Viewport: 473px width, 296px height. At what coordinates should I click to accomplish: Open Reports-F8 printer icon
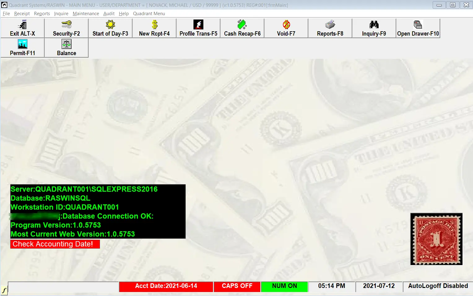pyautogui.click(x=330, y=28)
